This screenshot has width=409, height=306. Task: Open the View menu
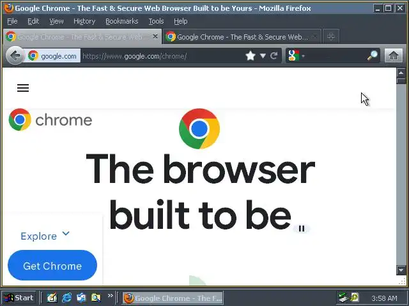(x=56, y=21)
